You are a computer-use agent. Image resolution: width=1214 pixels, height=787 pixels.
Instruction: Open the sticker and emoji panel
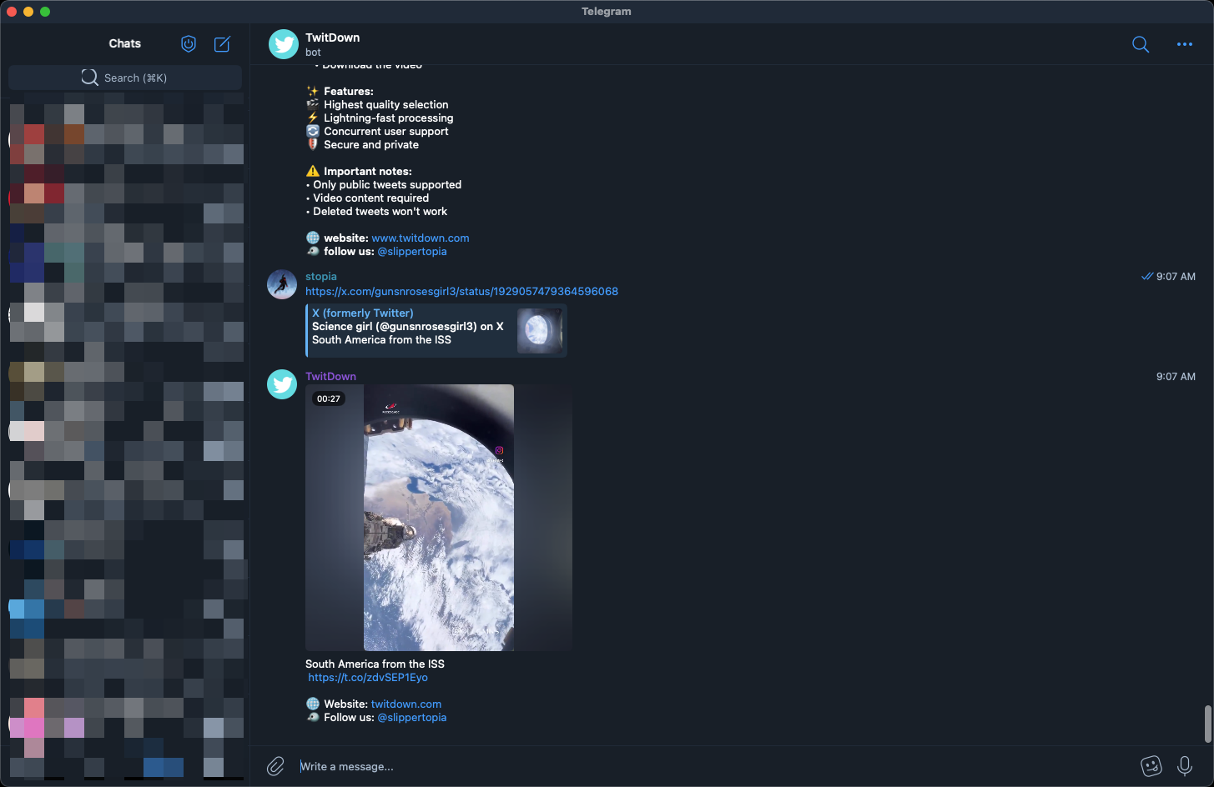1151,766
